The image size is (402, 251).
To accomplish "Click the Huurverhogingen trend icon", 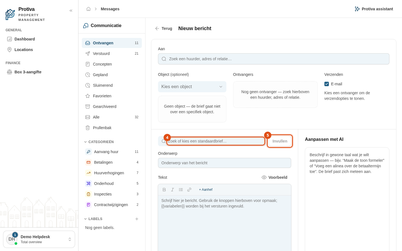I will tap(88, 173).
